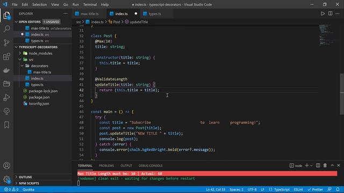Click the errors and warnings status indicator
Screen dimensions: 344x193
point(11,189)
